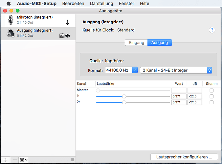This screenshot has height=164, width=222.
Task: Click the Apple menu logo
Action: [9, 4]
